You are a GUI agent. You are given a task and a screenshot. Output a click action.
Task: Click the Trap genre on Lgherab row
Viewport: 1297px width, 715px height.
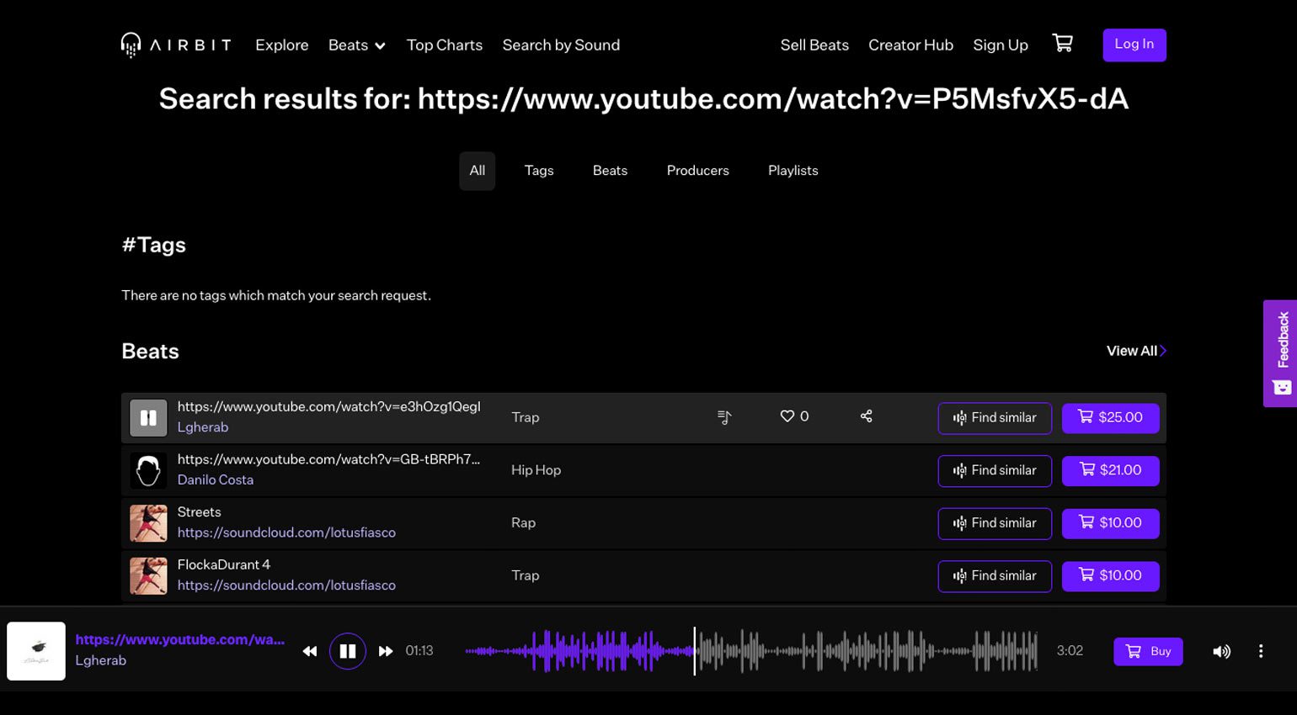point(525,417)
